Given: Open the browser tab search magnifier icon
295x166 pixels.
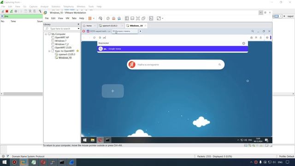Looking at the screenshot, I should [253, 31].
